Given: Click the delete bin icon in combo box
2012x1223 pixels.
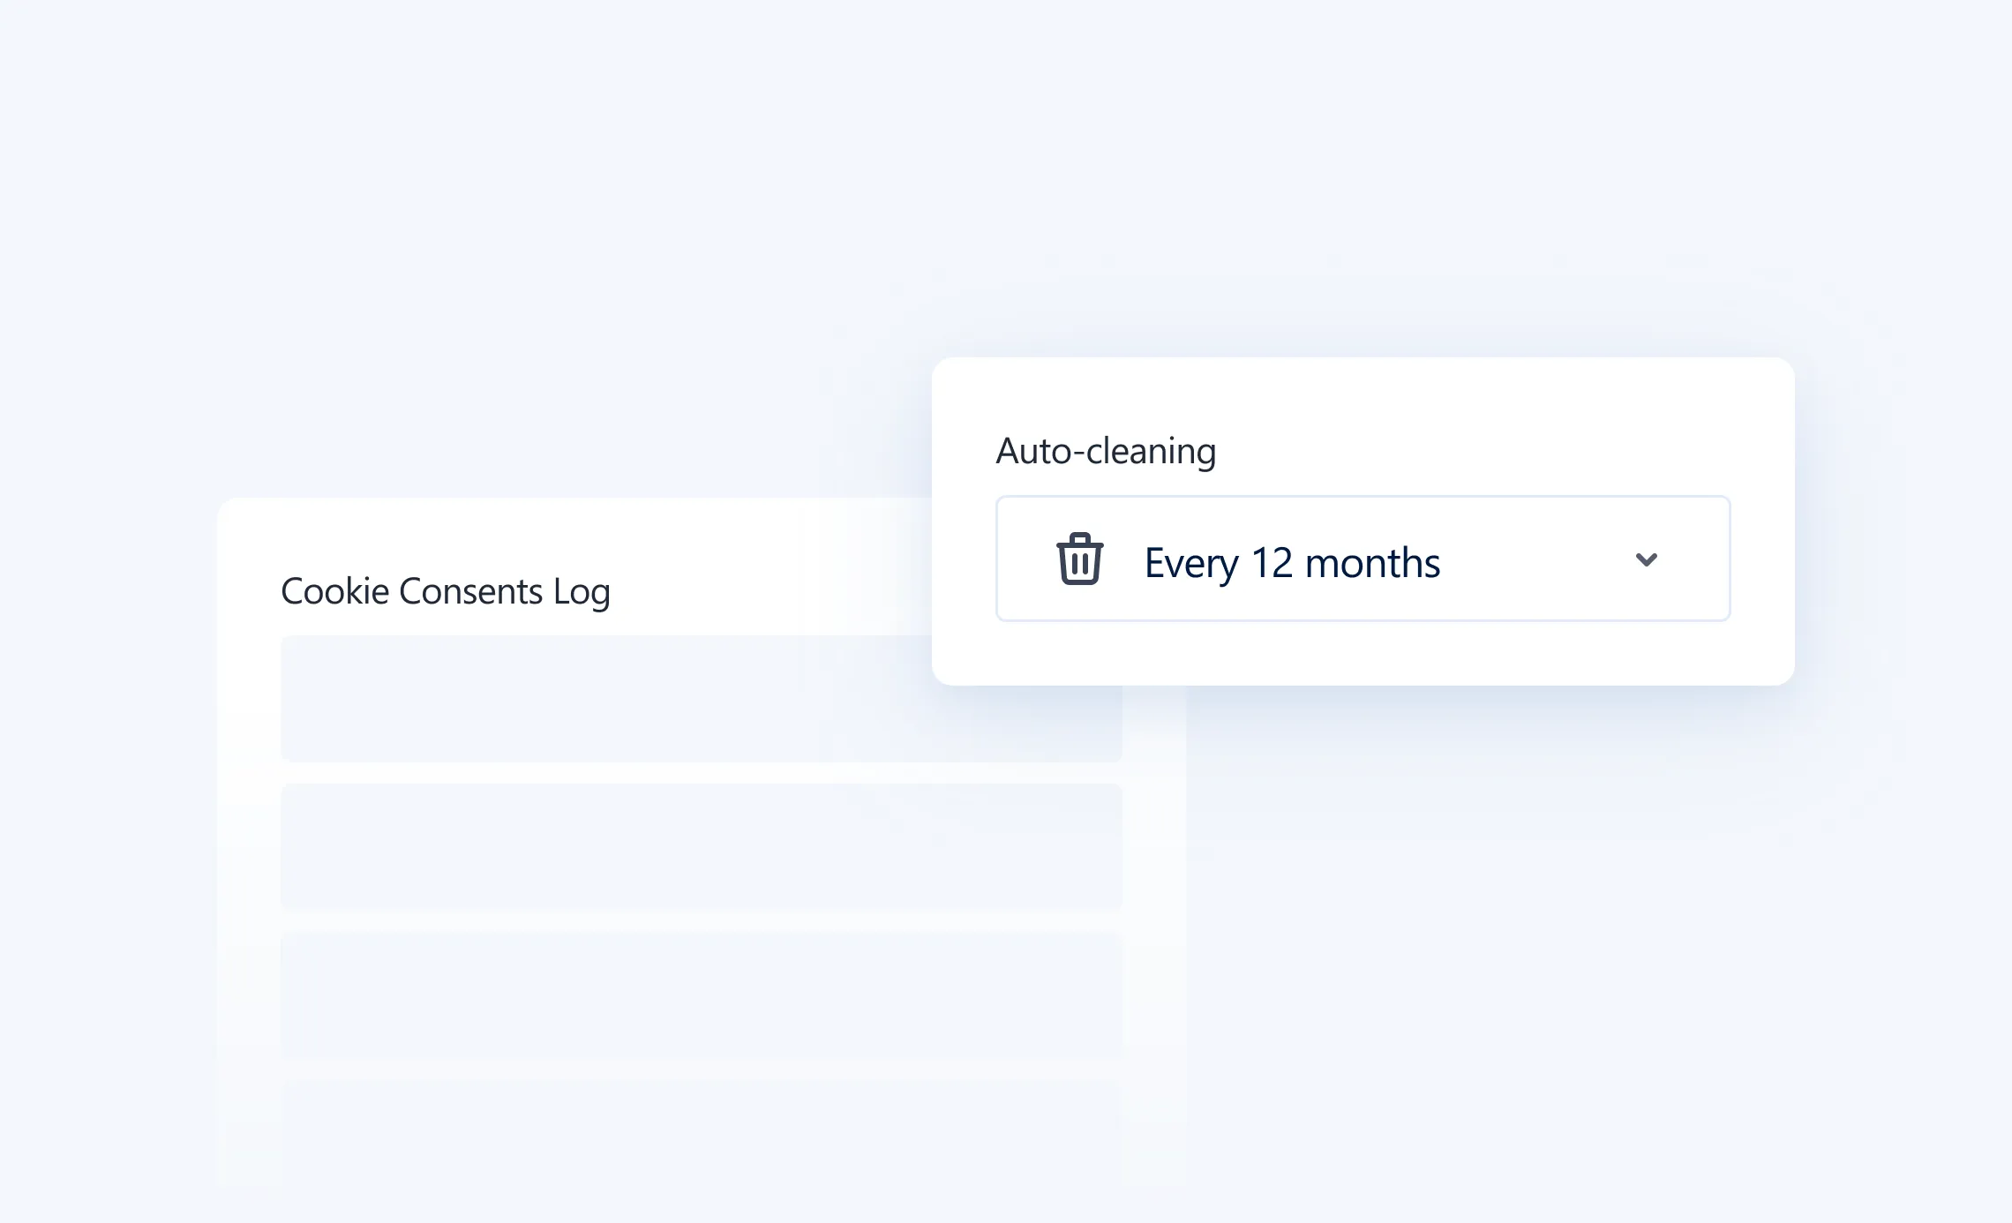Looking at the screenshot, I should [1079, 559].
